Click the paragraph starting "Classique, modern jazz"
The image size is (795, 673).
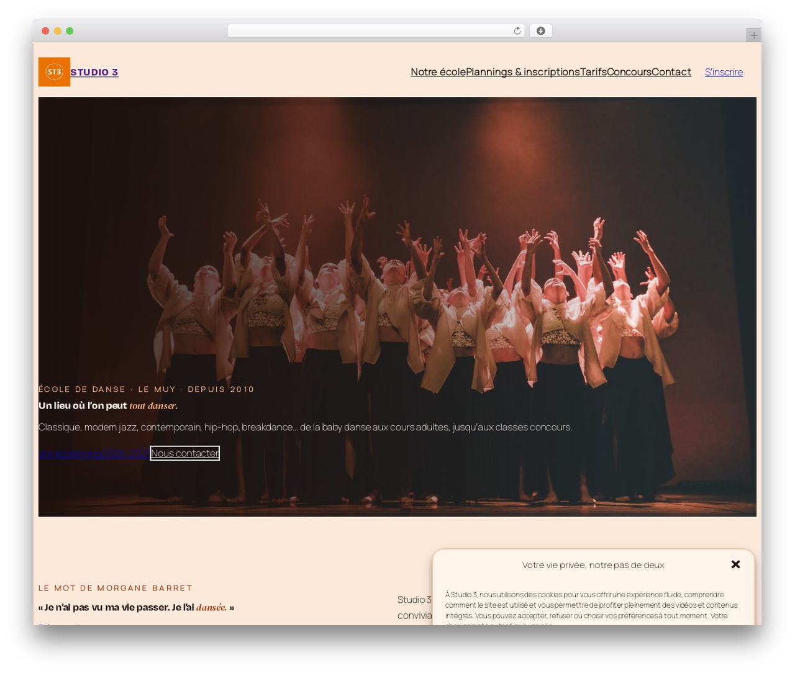coord(305,427)
